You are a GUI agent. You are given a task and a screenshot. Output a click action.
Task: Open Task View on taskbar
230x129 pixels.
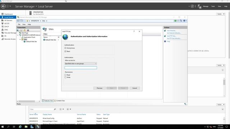pos(14,126)
